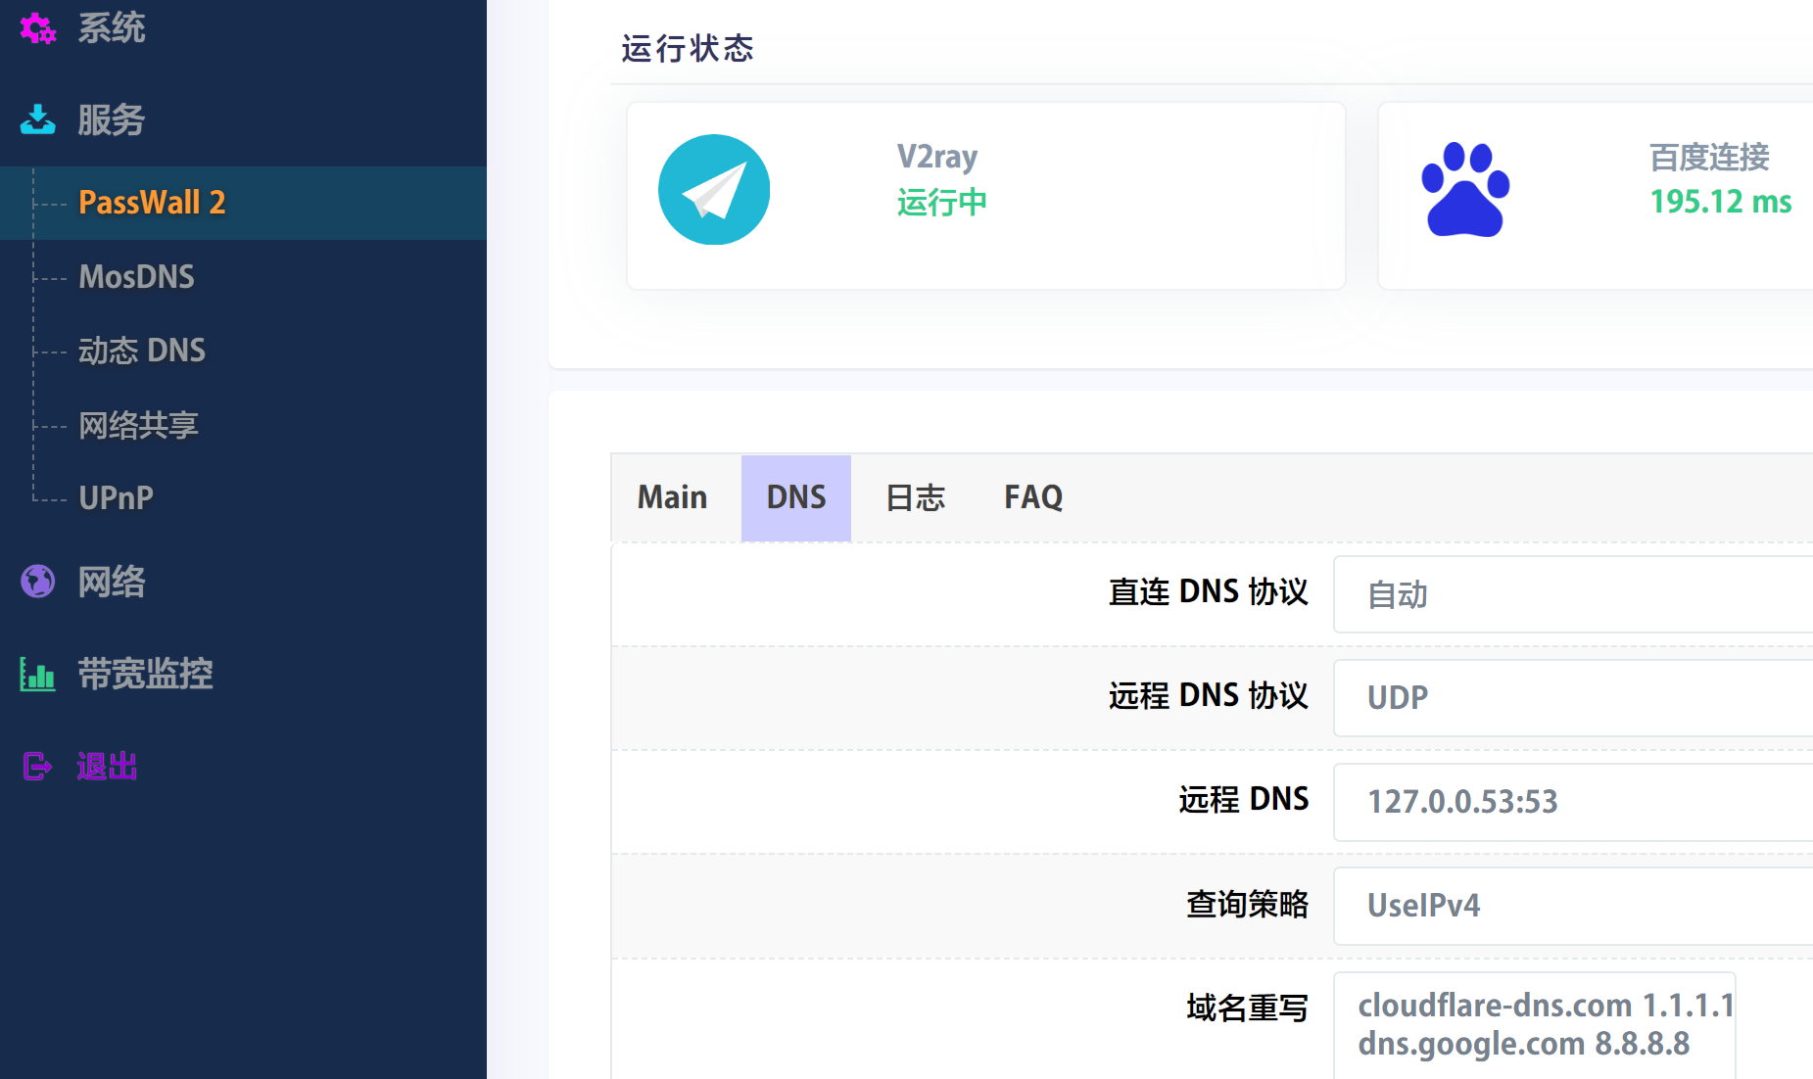This screenshot has height=1079, width=1813.
Task: Click the Network globe icon
Action: tap(38, 582)
